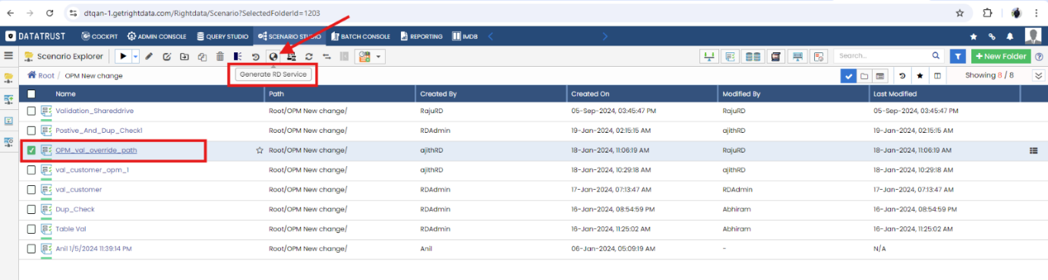The image size is (1048, 280).
Task: Click the pencil edit icon in toolbar
Action: tap(149, 56)
